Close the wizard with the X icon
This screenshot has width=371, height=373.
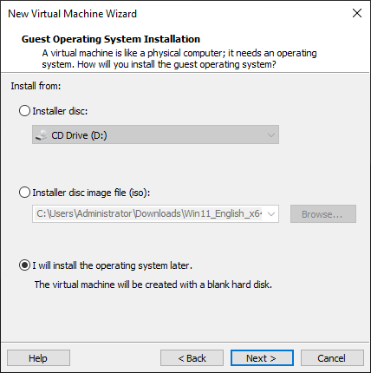pyautogui.click(x=357, y=13)
